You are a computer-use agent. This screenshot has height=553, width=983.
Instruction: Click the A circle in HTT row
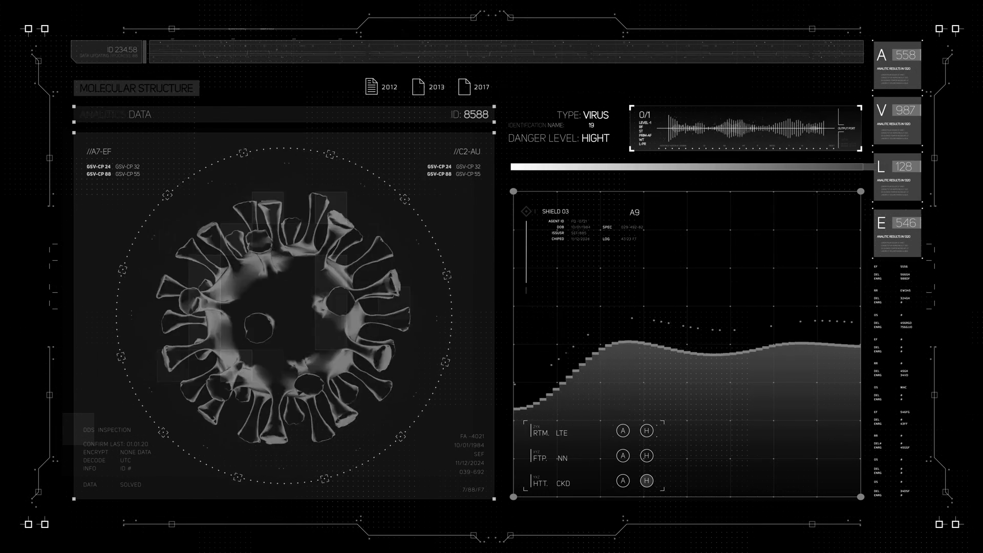pos(623,481)
